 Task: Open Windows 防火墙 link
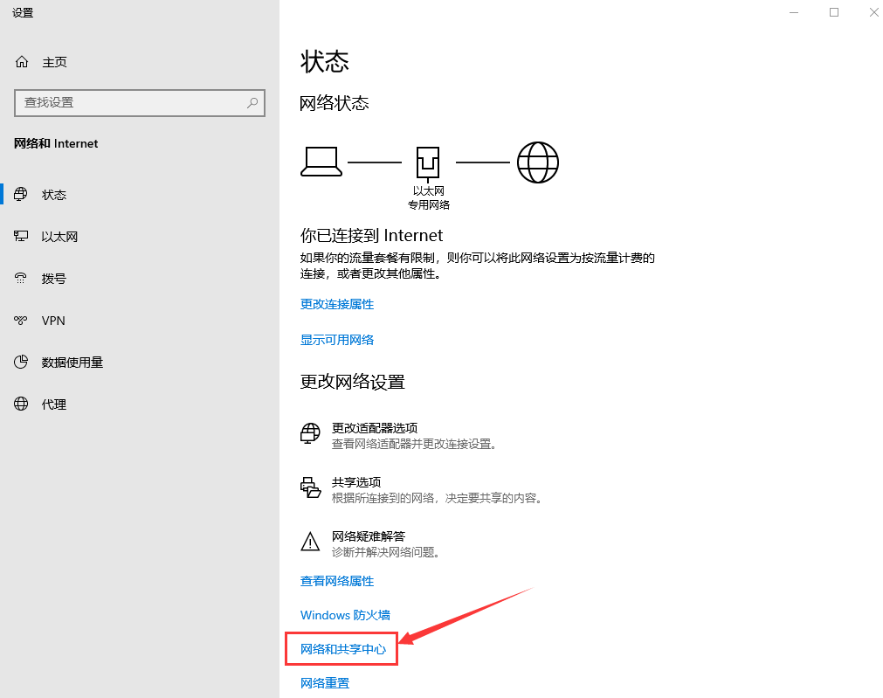[x=345, y=615]
